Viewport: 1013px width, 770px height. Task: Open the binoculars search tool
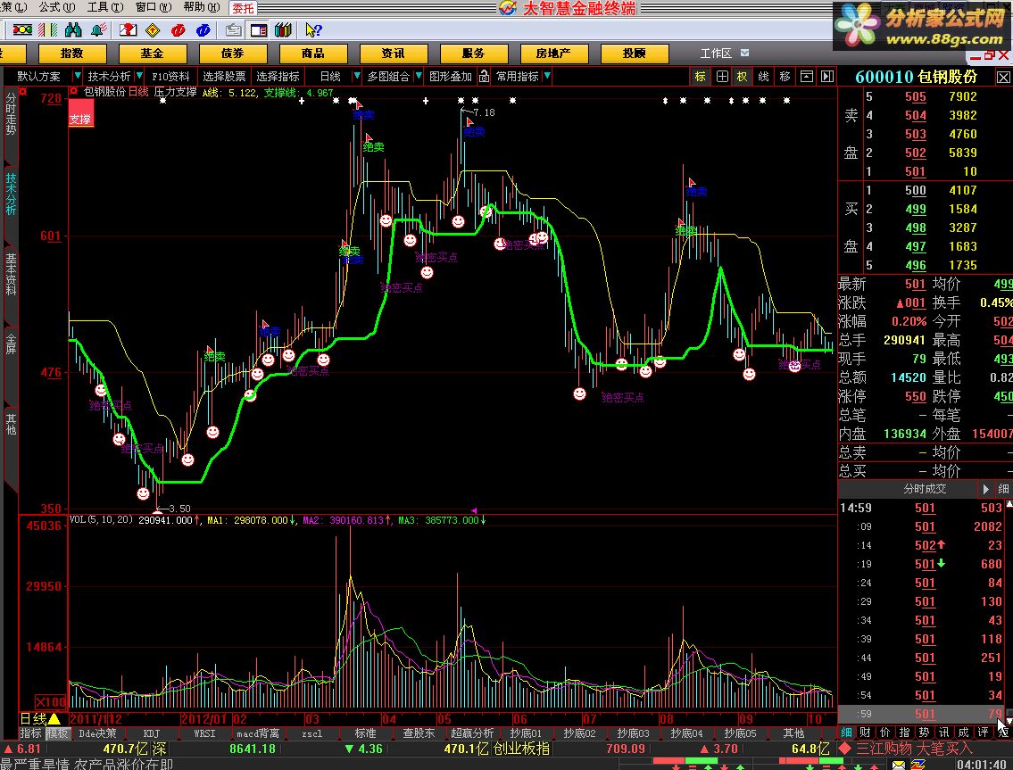coord(73,30)
